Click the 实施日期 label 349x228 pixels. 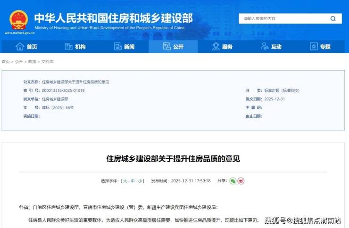point(32,116)
